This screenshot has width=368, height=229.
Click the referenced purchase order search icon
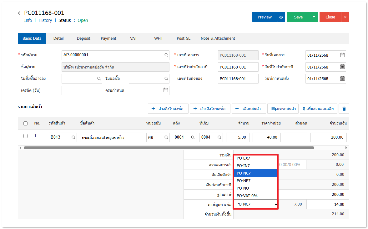tap(99, 79)
